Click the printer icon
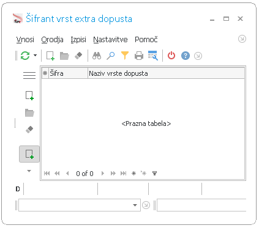Screen dimensions: 259x228 click(x=139, y=56)
